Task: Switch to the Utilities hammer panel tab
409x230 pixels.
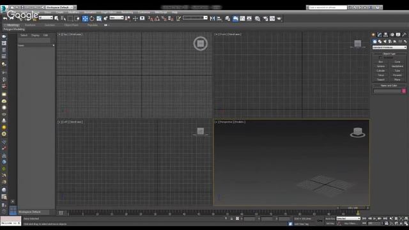Action: [404, 34]
